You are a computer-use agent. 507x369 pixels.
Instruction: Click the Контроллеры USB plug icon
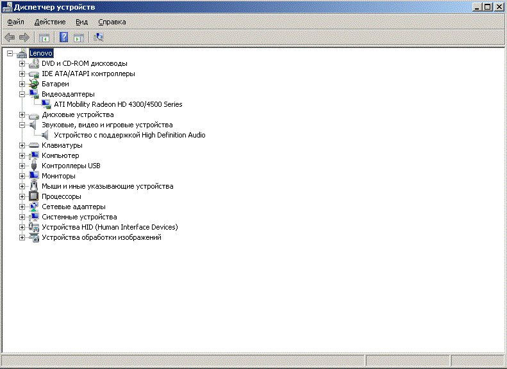pyautogui.click(x=34, y=166)
